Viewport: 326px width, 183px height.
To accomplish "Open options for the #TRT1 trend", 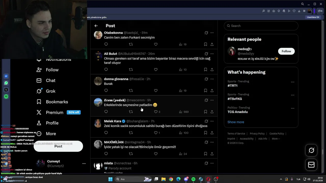I will [x=293, y=82].
